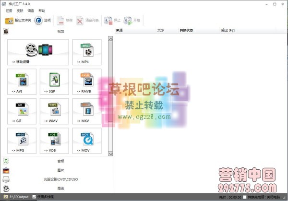This screenshot has height=201, width=288.
Task: Click the window resize grip in status bar
Action: point(284,198)
